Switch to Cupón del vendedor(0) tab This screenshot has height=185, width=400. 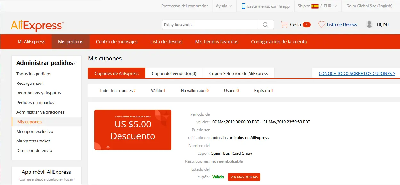pos(174,73)
